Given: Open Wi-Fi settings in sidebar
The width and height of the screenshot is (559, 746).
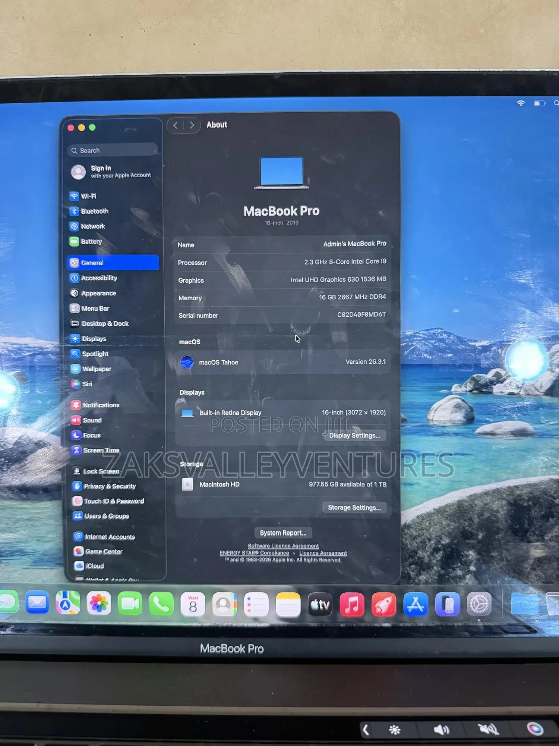Looking at the screenshot, I should click(x=83, y=196).
